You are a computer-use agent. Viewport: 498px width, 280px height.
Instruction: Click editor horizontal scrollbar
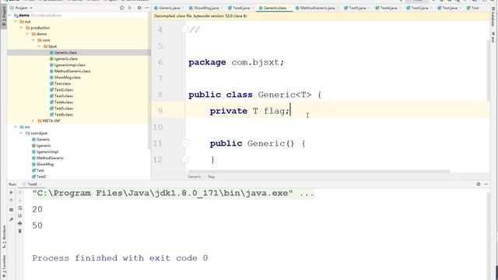click(x=318, y=171)
